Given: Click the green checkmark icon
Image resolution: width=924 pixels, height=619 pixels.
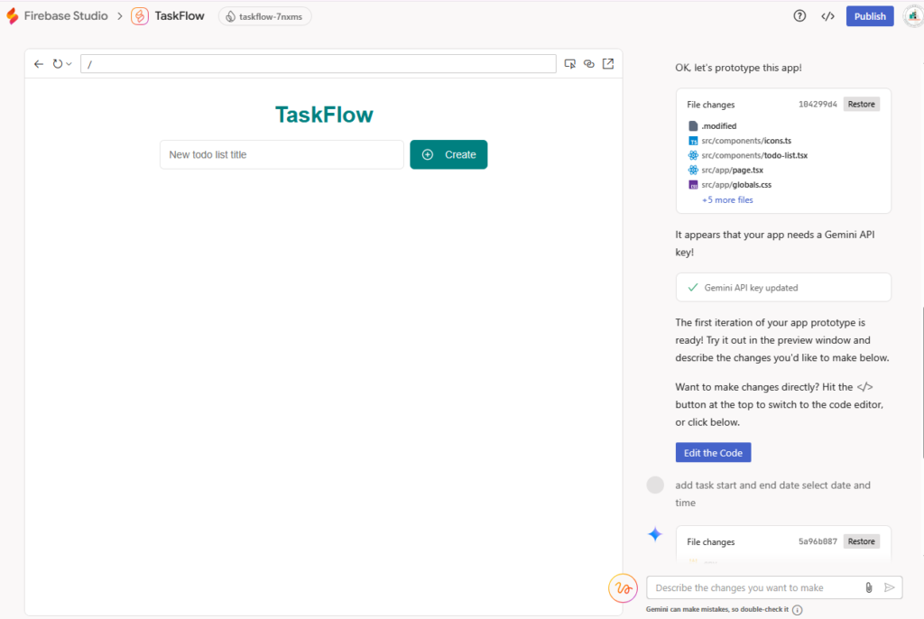Looking at the screenshot, I should [x=693, y=288].
